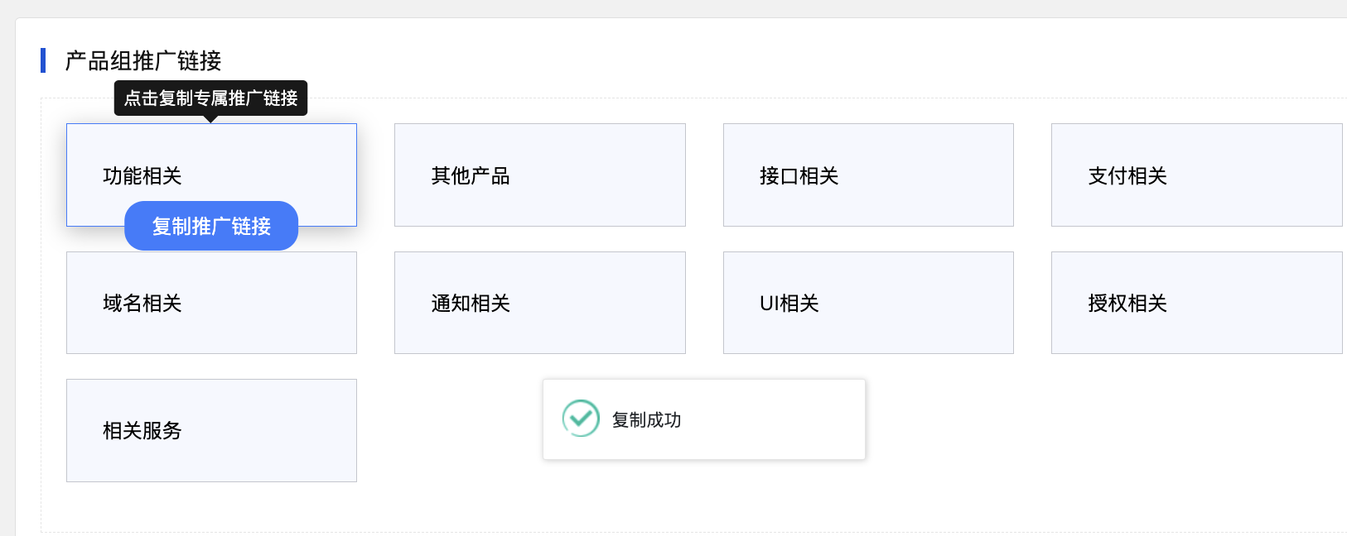This screenshot has width=1347, height=536.
Task: Click the 授权相关 text label
Action: click(x=1127, y=304)
